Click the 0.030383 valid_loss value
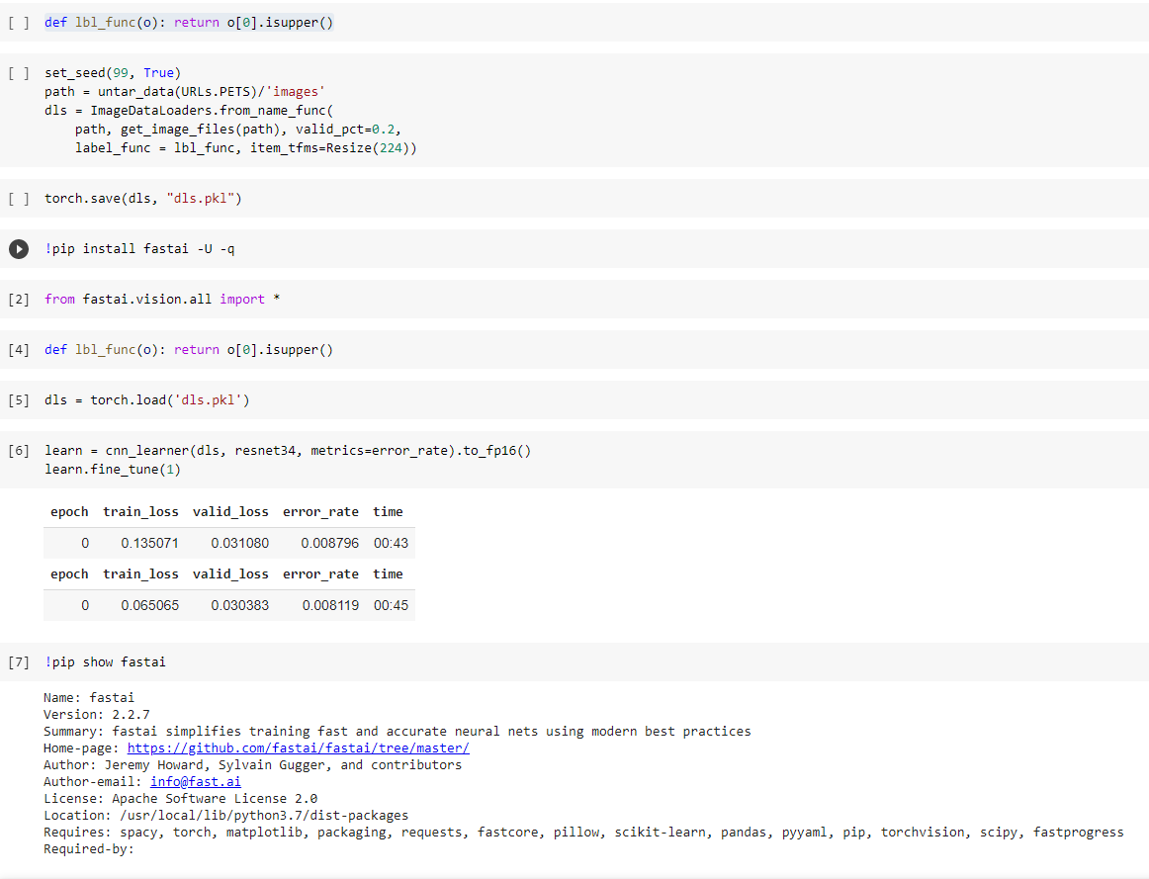This screenshot has height=879, width=1149. [239, 605]
